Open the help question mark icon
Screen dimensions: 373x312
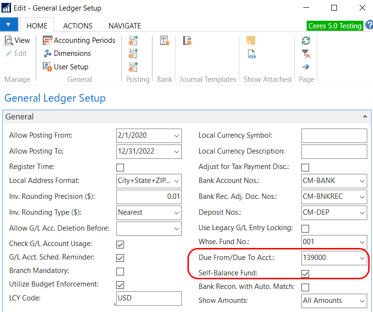coord(369,26)
